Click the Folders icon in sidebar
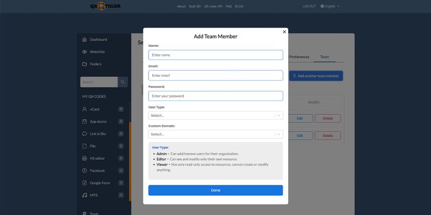431x215 pixels. 85,64
